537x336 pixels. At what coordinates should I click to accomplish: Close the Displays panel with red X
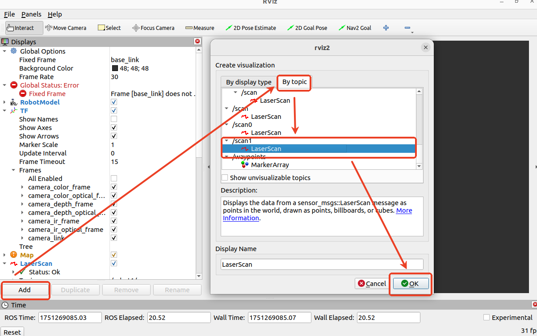click(197, 42)
